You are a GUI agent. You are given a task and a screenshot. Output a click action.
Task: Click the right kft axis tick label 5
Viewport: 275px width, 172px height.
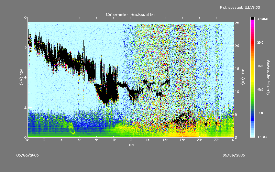pyautogui.click(x=236, y=115)
